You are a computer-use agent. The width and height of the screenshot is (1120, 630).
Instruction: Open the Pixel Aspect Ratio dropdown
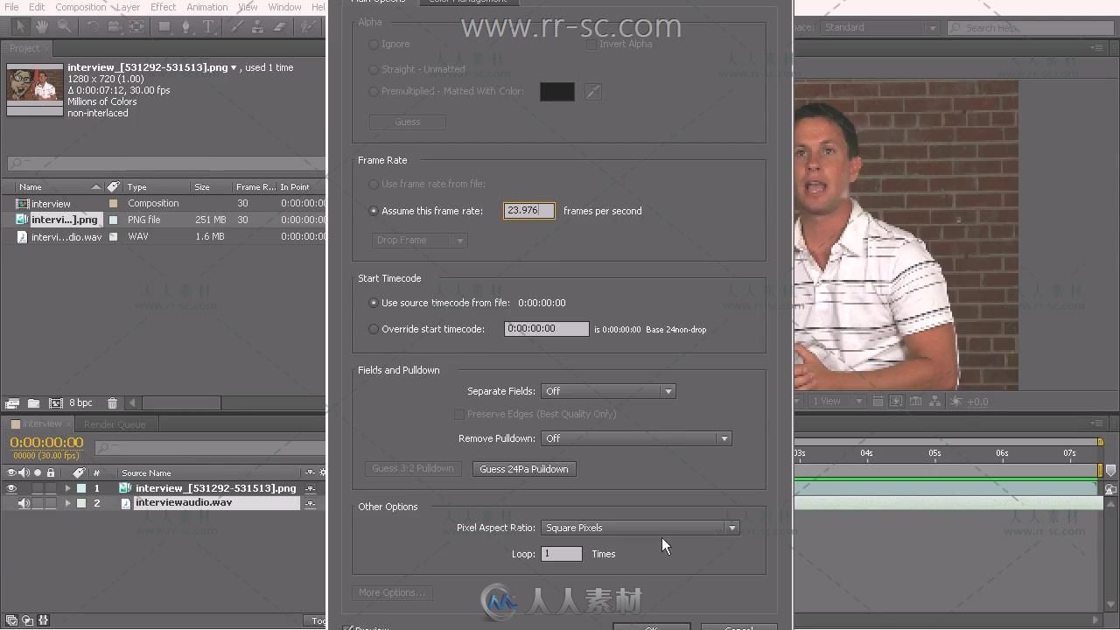[x=640, y=528]
